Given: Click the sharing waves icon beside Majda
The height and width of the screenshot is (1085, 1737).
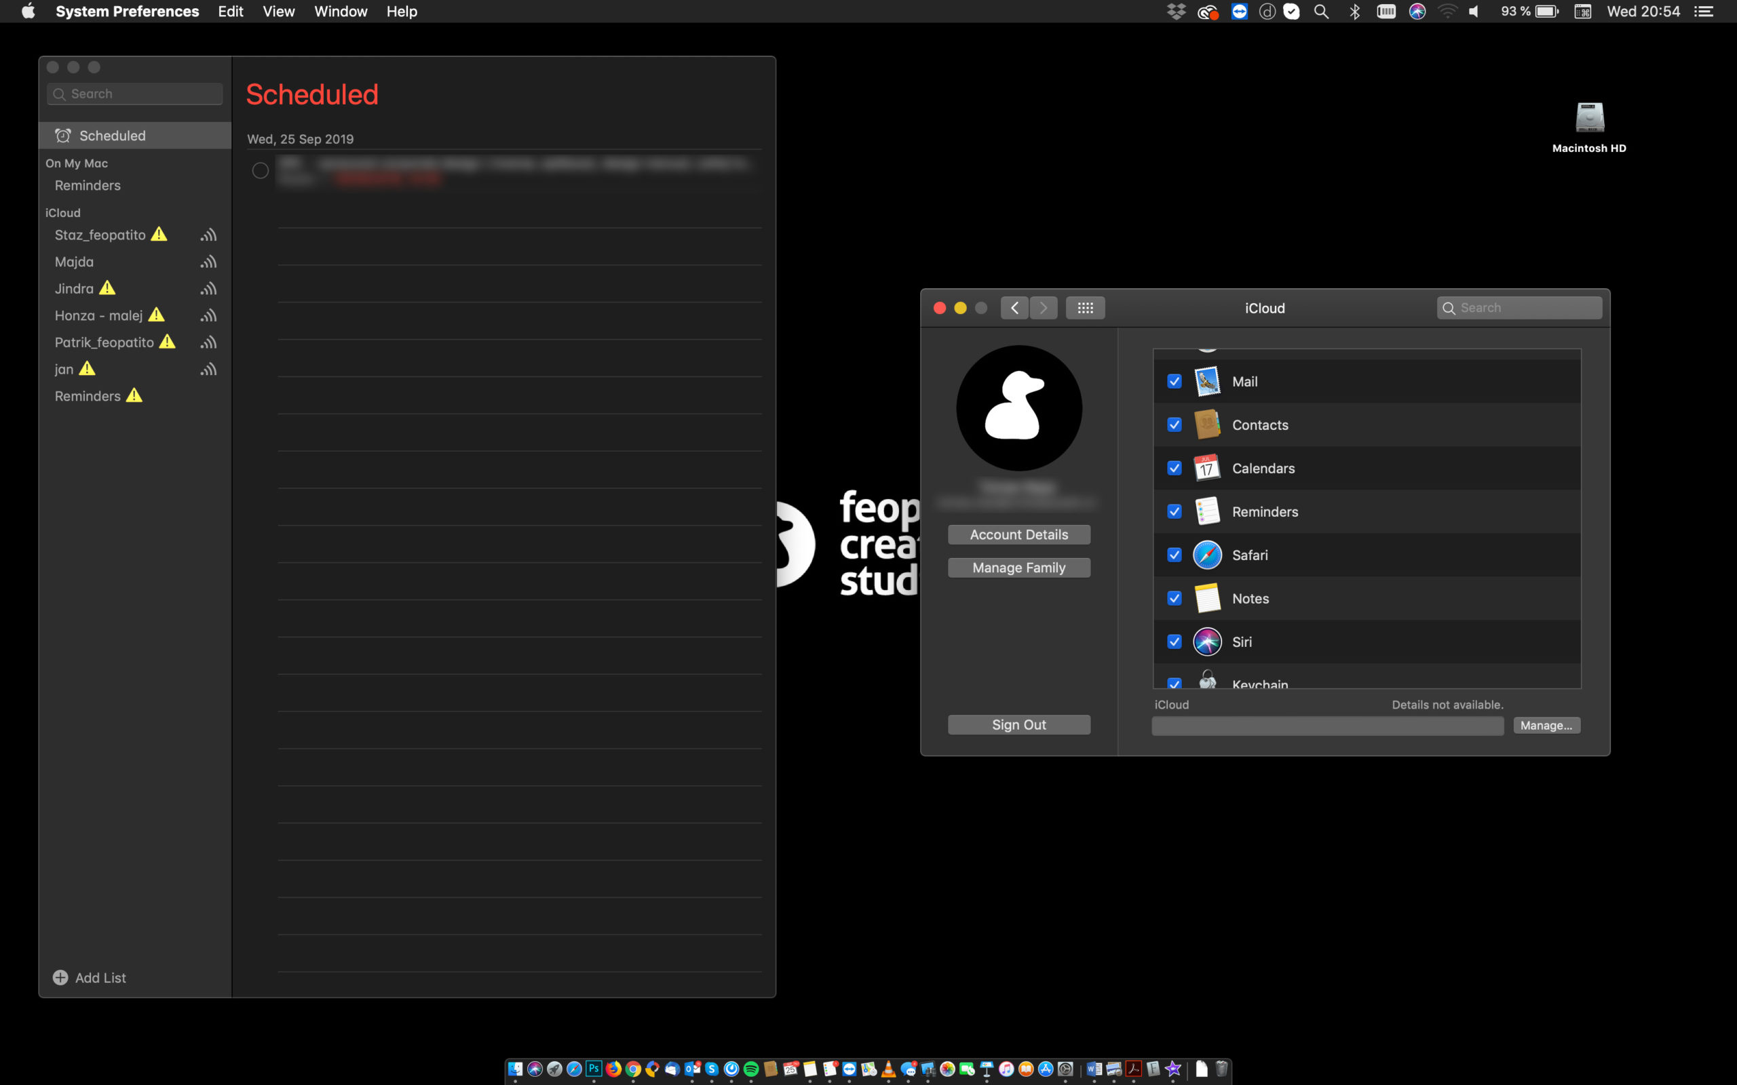Looking at the screenshot, I should pyautogui.click(x=208, y=261).
